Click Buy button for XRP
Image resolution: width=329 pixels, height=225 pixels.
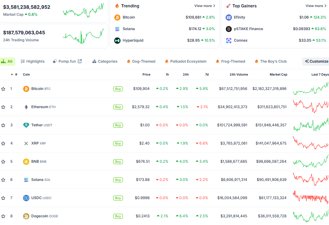pos(118,143)
